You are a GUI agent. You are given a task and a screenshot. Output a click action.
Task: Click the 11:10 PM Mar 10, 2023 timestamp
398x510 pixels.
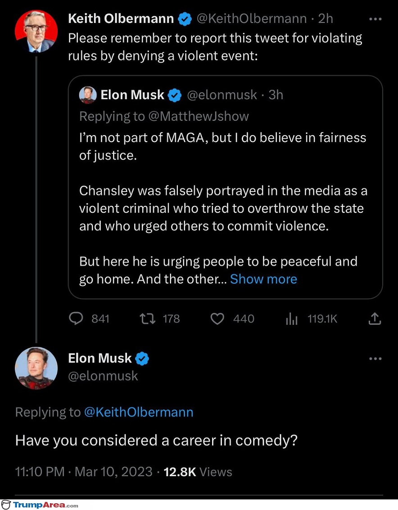[x=84, y=472]
